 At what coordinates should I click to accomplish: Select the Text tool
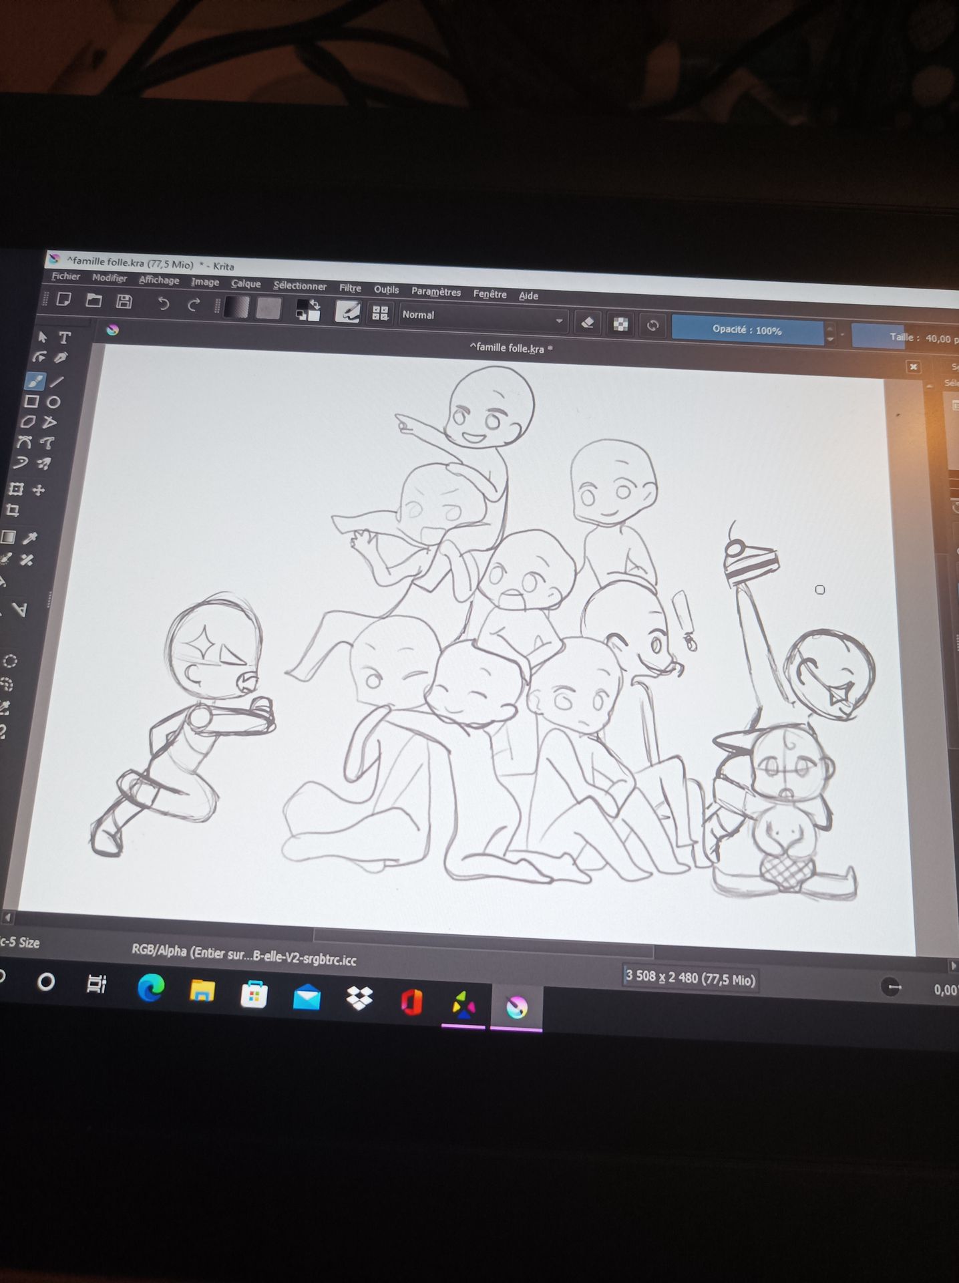(x=65, y=337)
